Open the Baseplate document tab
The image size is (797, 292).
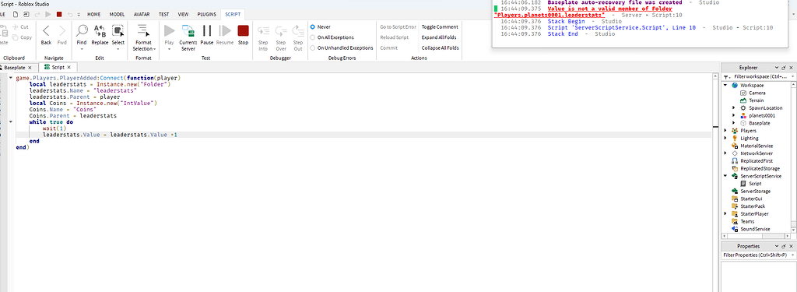coord(15,67)
